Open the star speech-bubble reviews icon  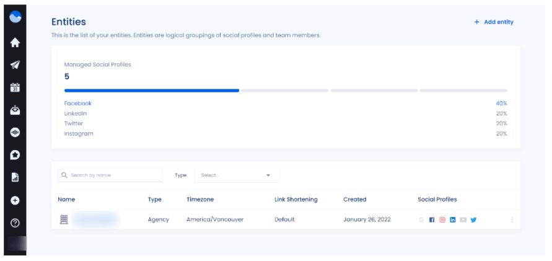(x=15, y=155)
